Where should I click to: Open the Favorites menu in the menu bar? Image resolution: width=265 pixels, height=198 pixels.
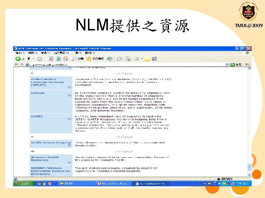(61, 53)
